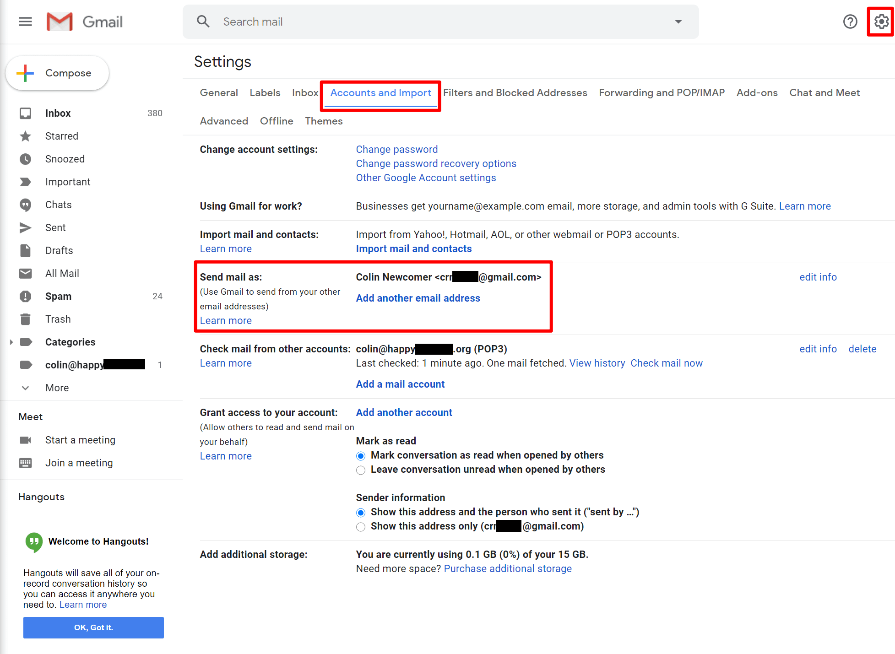The width and height of the screenshot is (895, 654).
Task: Click the Chats icon in sidebar
Action: [x=25, y=204]
